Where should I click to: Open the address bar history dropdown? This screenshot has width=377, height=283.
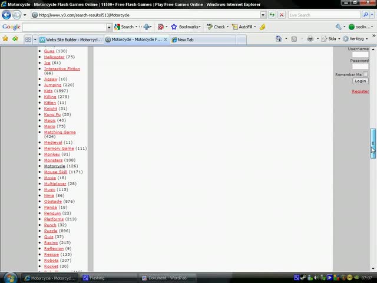(263, 15)
